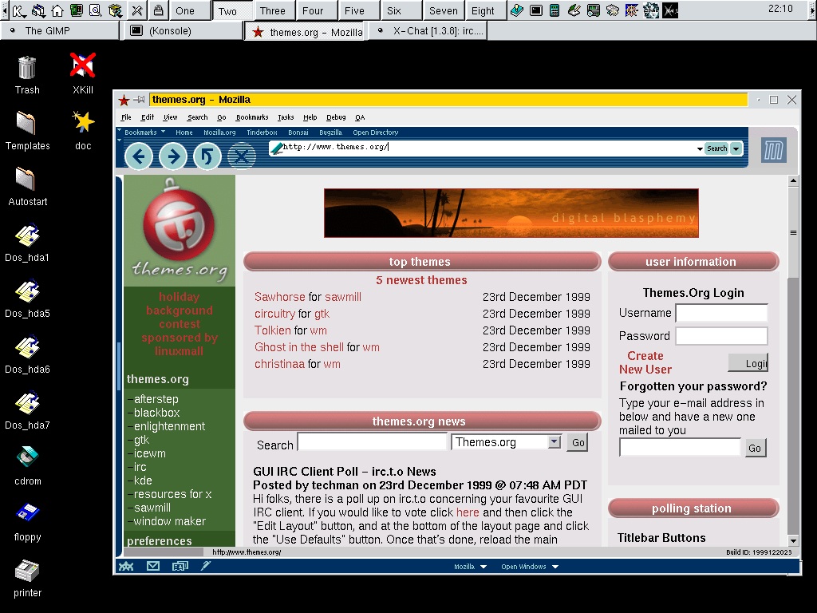
Task: Open the Ghost in the shell link
Action: (299, 347)
